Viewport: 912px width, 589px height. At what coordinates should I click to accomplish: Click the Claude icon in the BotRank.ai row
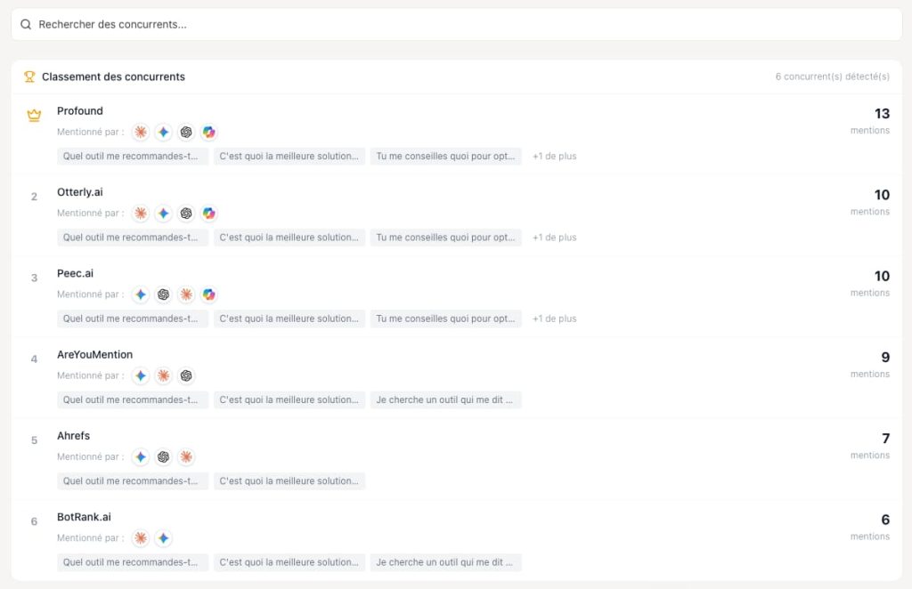tap(141, 538)
